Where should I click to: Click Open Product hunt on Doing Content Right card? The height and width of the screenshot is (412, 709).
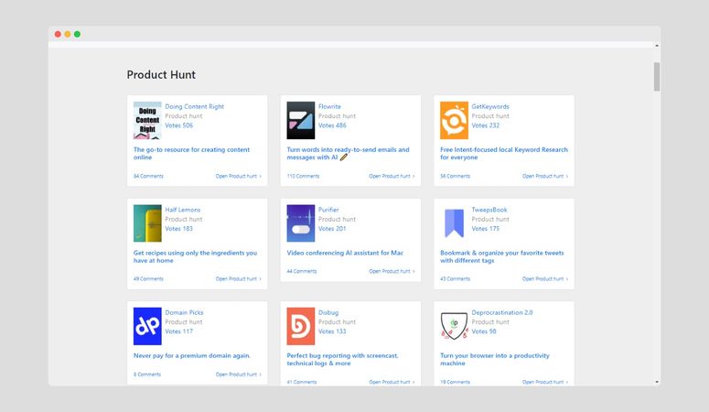click(x=238, y=176)
